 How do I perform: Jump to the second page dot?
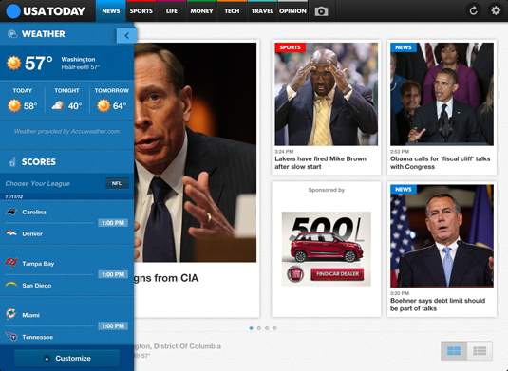[259, 328]
